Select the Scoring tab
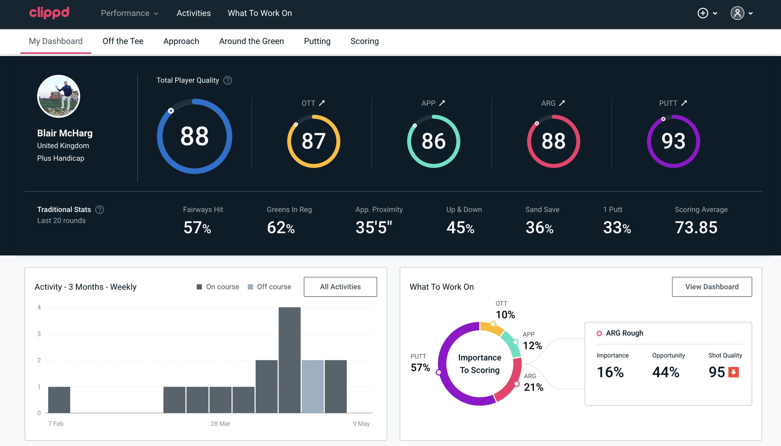781x446 pixels. (365, 41)
